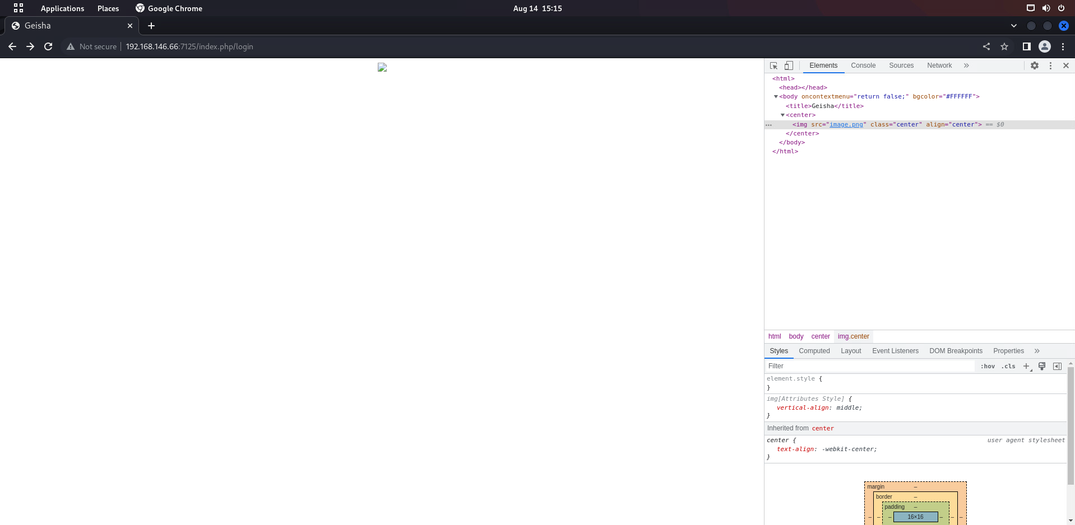
Task: Close the DevTools panel
Action: pyautogui.click(x=1066, y=65)
